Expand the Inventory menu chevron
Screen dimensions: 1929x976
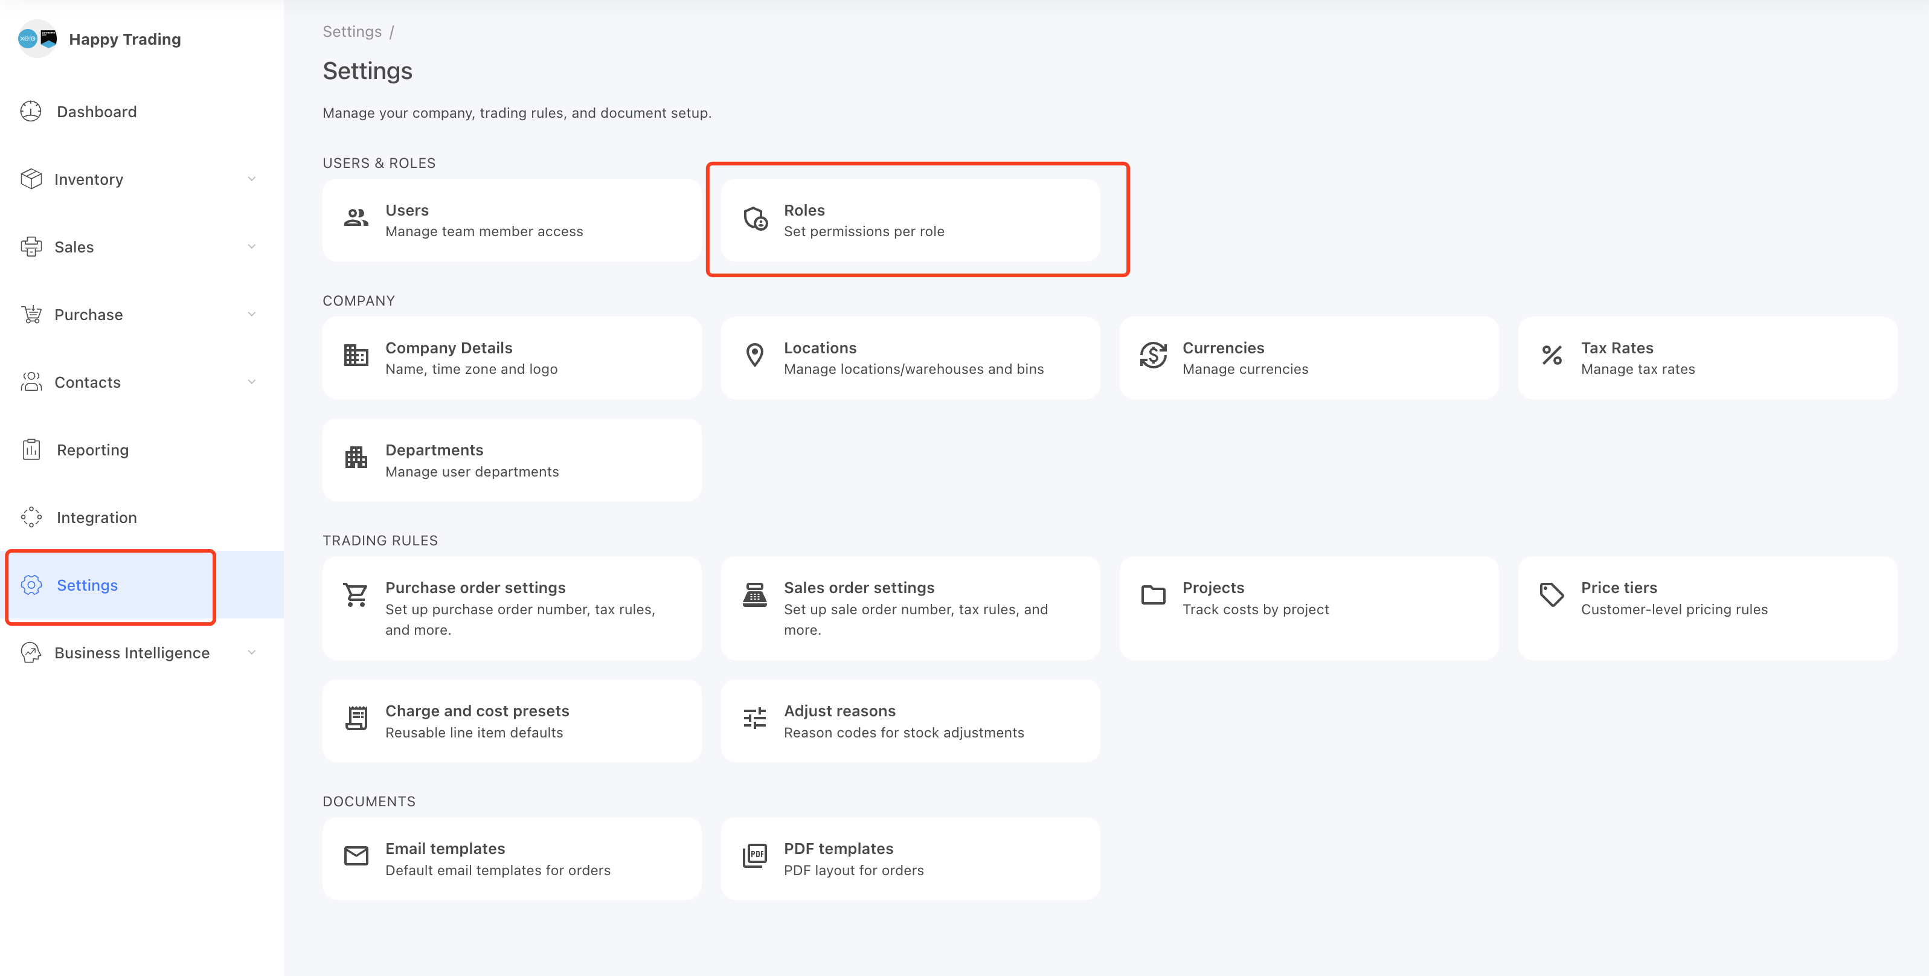pyautogui.click(x=252, y=179)
